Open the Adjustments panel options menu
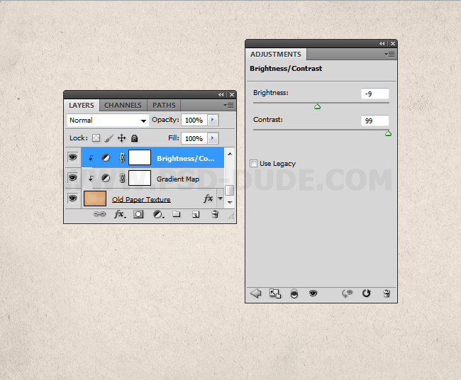 (x=389, y=54)
